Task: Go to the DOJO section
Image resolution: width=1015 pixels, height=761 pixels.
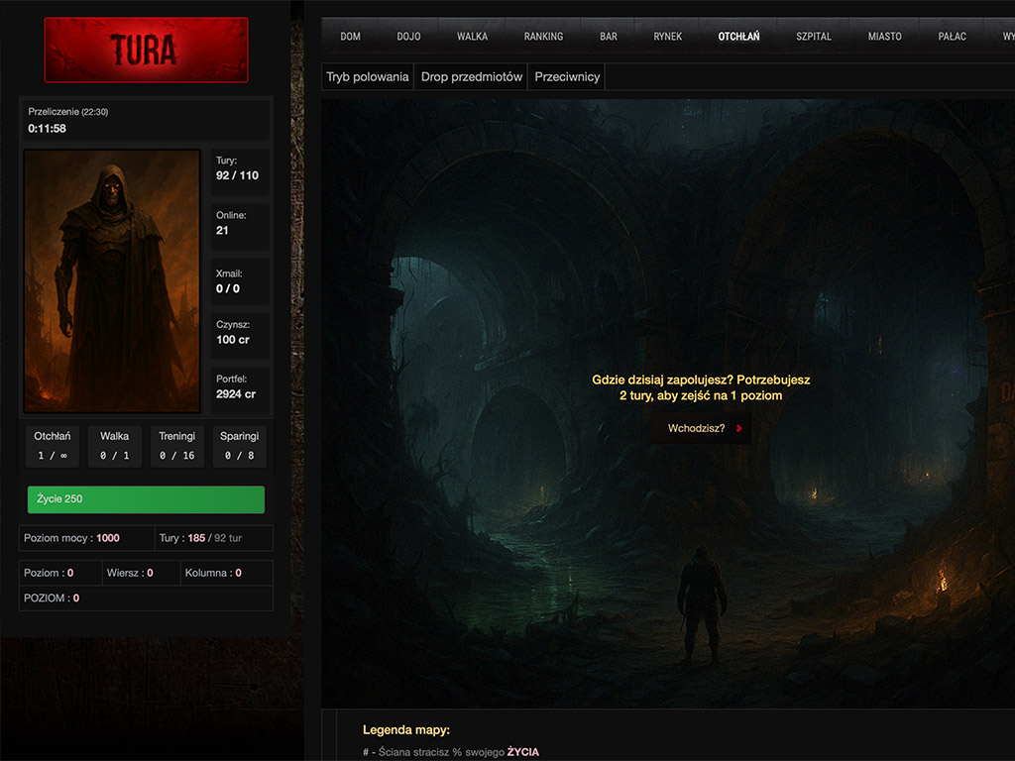Action: [x=408, y=37]
